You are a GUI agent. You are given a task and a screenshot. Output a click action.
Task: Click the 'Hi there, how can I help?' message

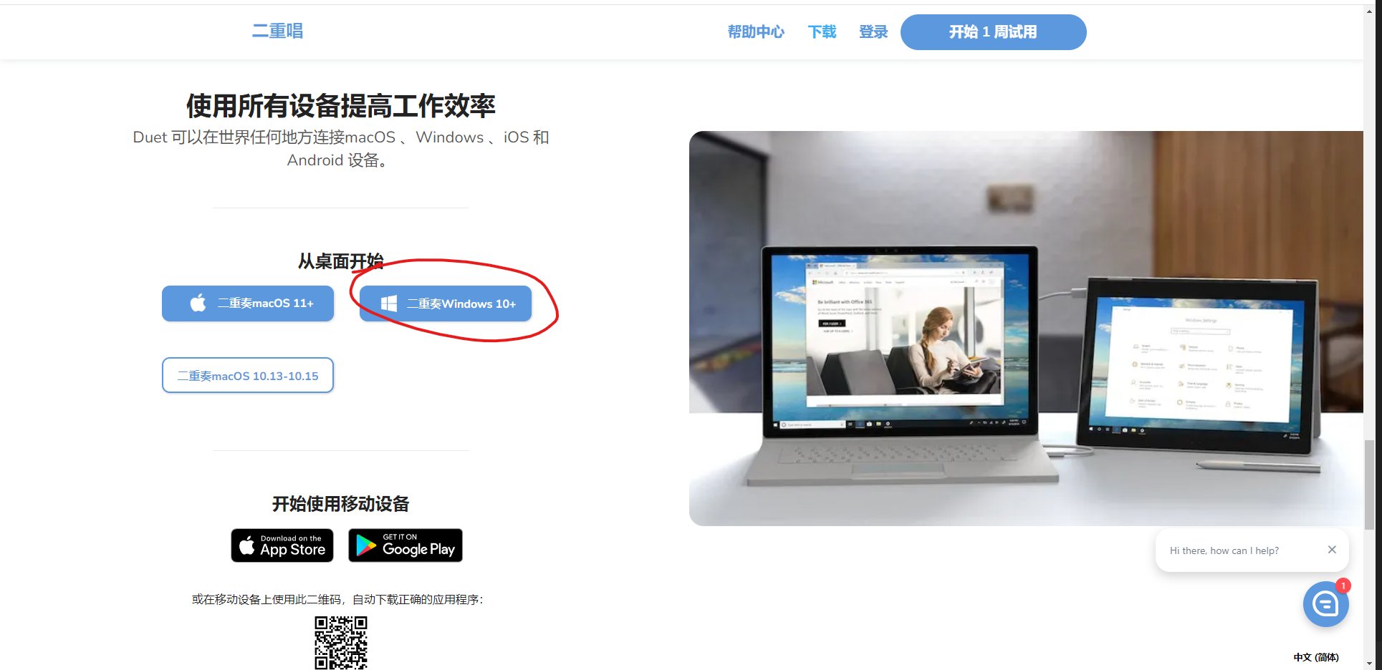[x=1224, y=550]
